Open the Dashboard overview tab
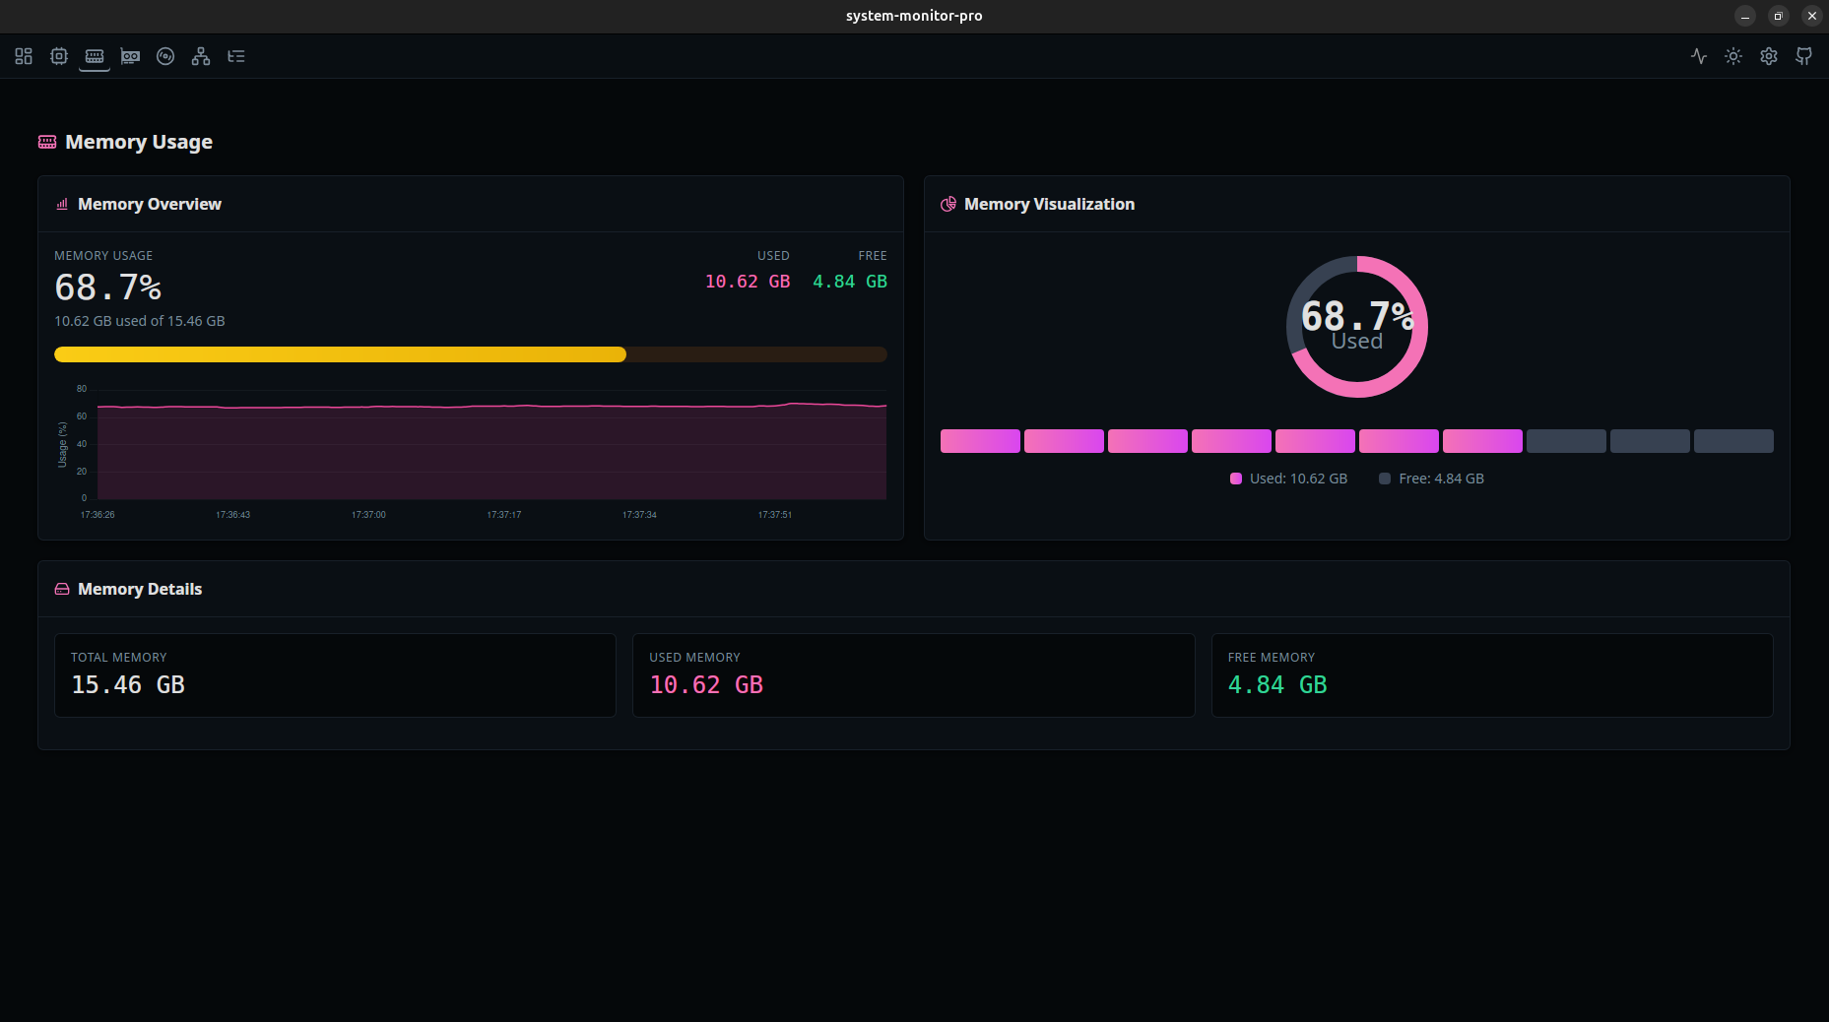 pos(24,56)
